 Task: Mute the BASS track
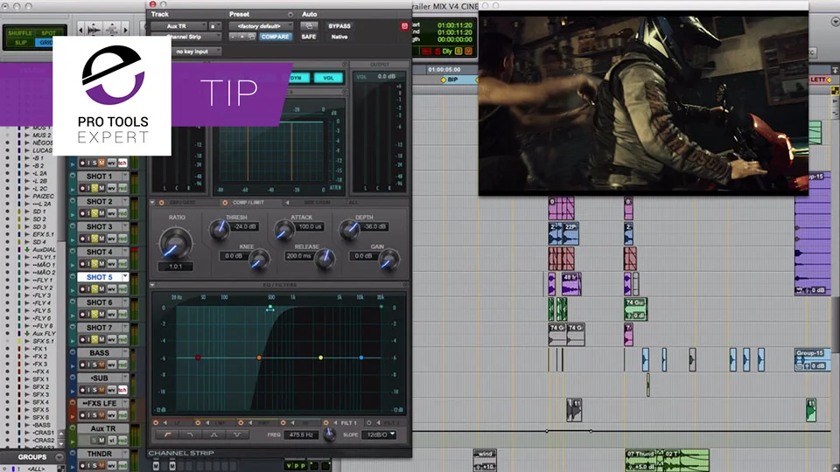pyautogui.click(x=101, y=364)
